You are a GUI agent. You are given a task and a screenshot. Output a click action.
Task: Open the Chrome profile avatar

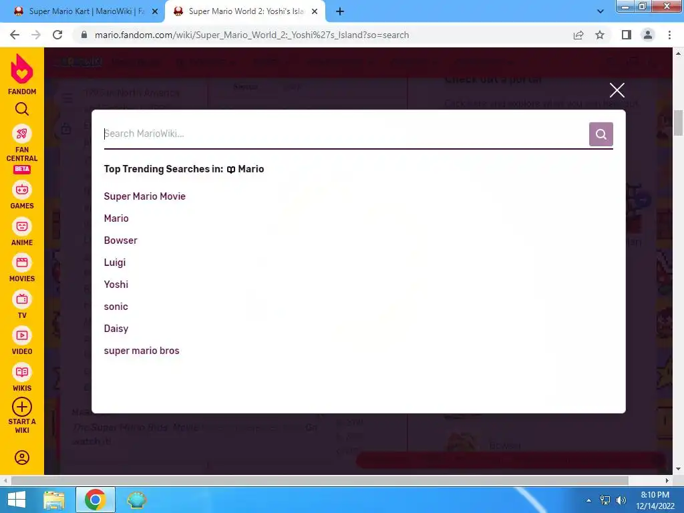coord(648,35)
